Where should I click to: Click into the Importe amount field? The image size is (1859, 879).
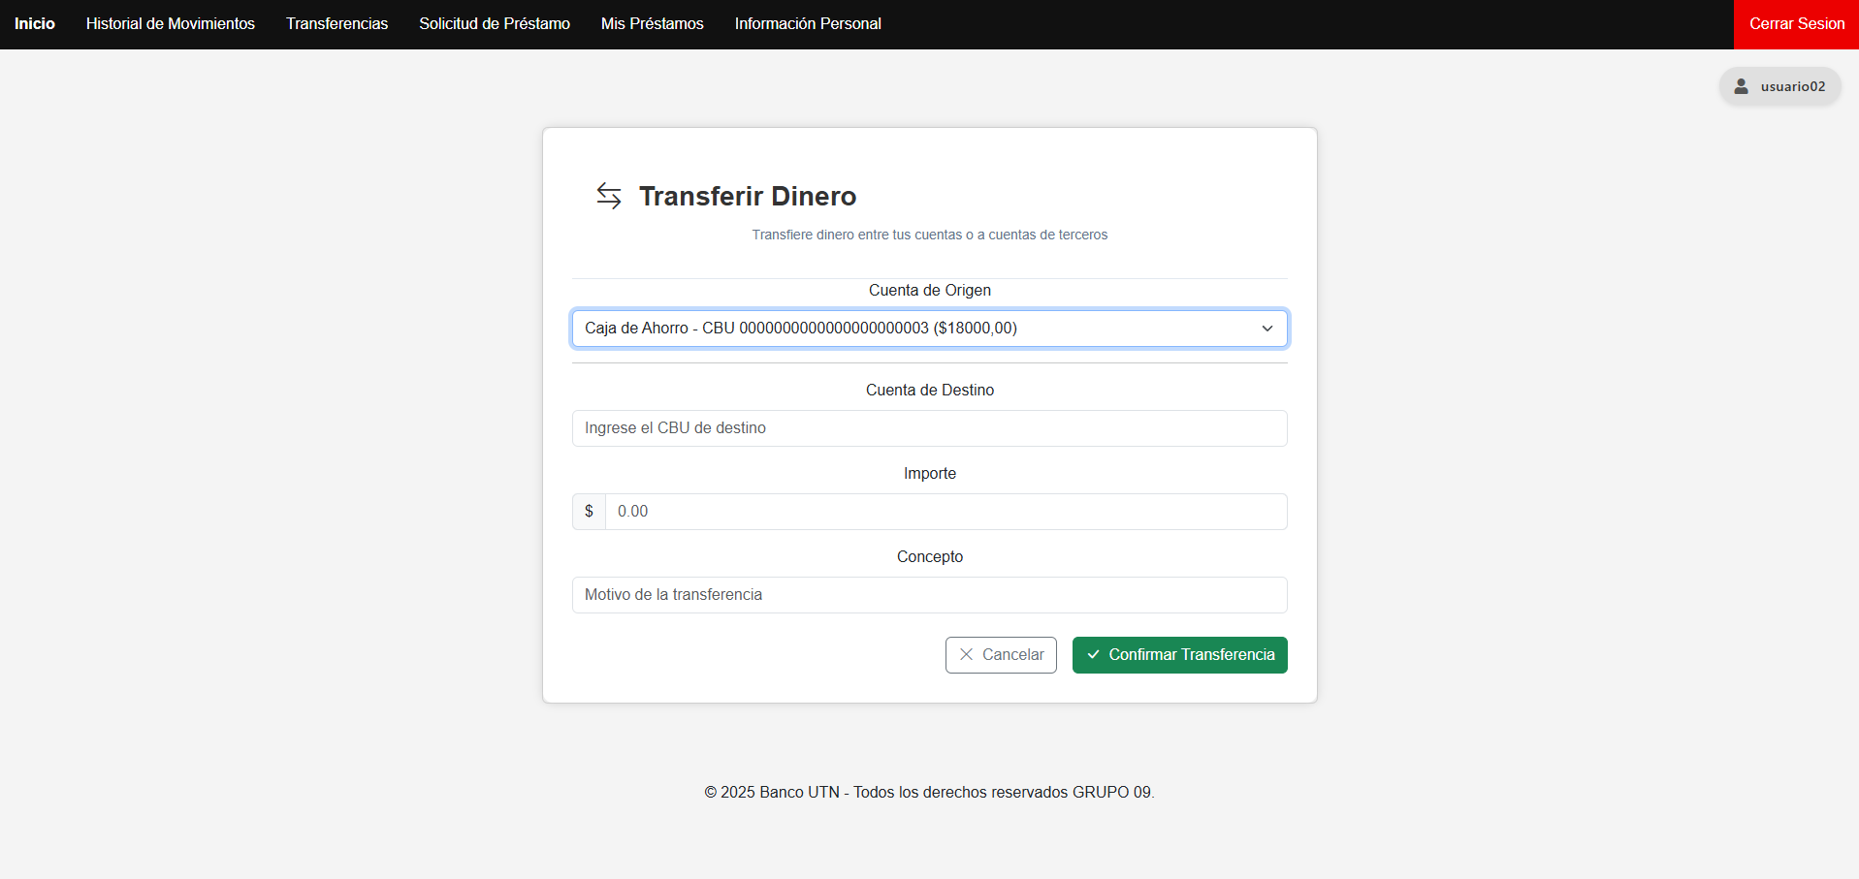coord(946,512)
